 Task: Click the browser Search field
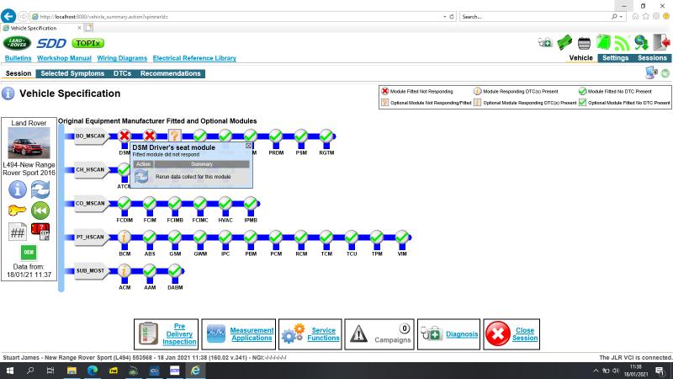point(535,17)
